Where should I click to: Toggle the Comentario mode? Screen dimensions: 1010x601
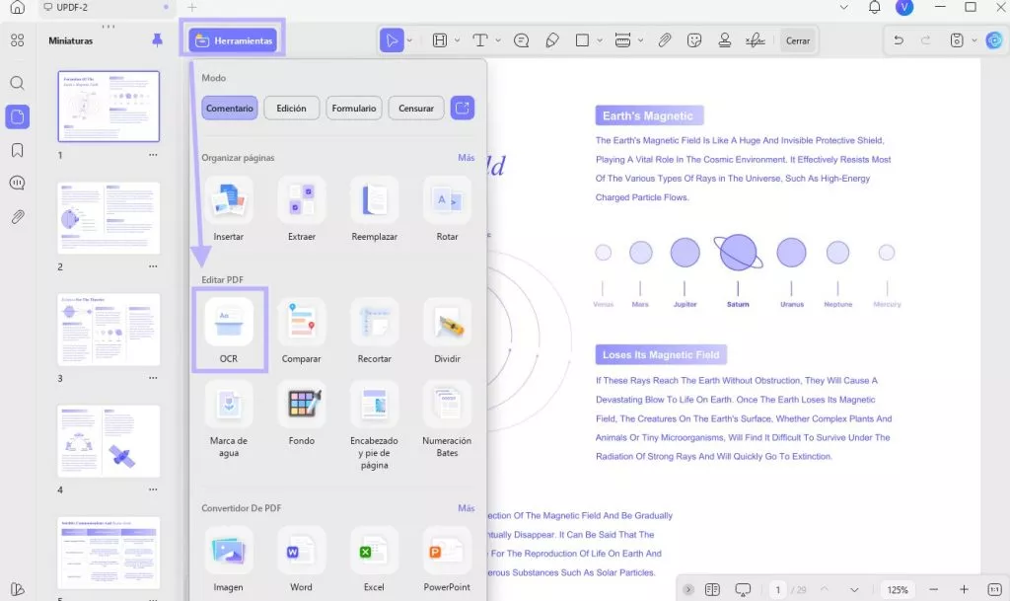(229, 109)
